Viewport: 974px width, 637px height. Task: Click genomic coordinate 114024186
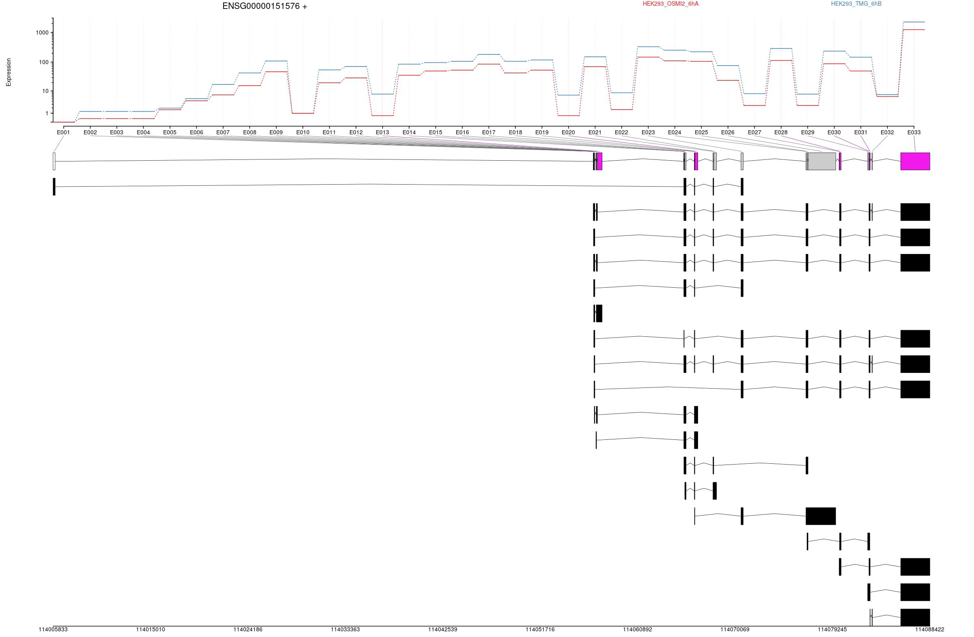(x=248, y=629)
